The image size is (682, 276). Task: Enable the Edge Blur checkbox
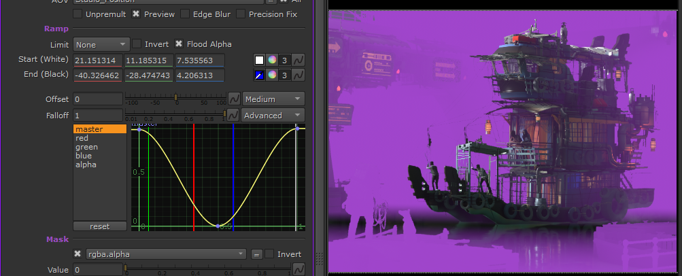click(185, 14)
